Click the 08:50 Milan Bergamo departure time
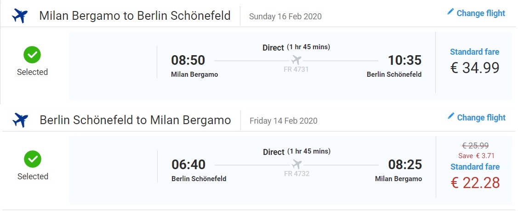This screenshot has height=211, width=518. point(188,60)
